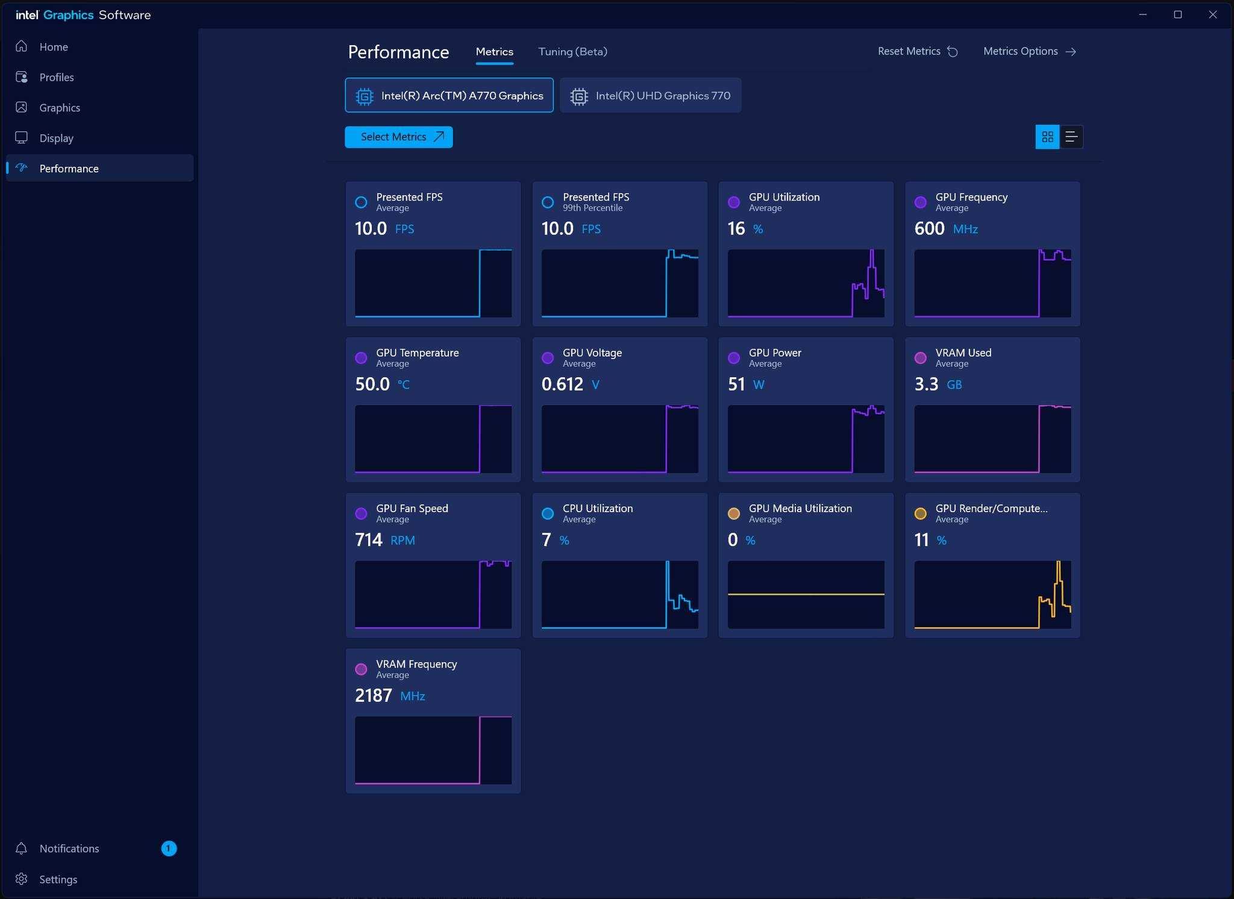
Task: Click the CPU Utilization graph
Action: click(x=619, y=594)
